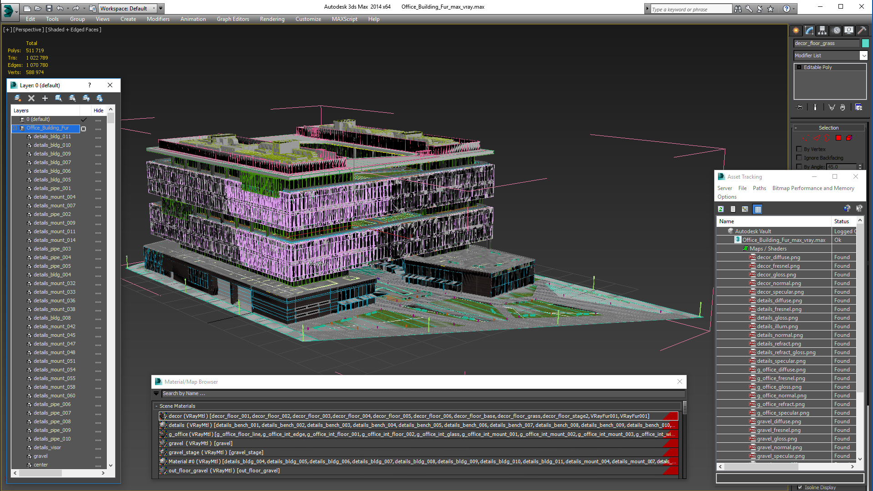Toggle current layer box for Office_Building_Fur

(x=84, y=129)
